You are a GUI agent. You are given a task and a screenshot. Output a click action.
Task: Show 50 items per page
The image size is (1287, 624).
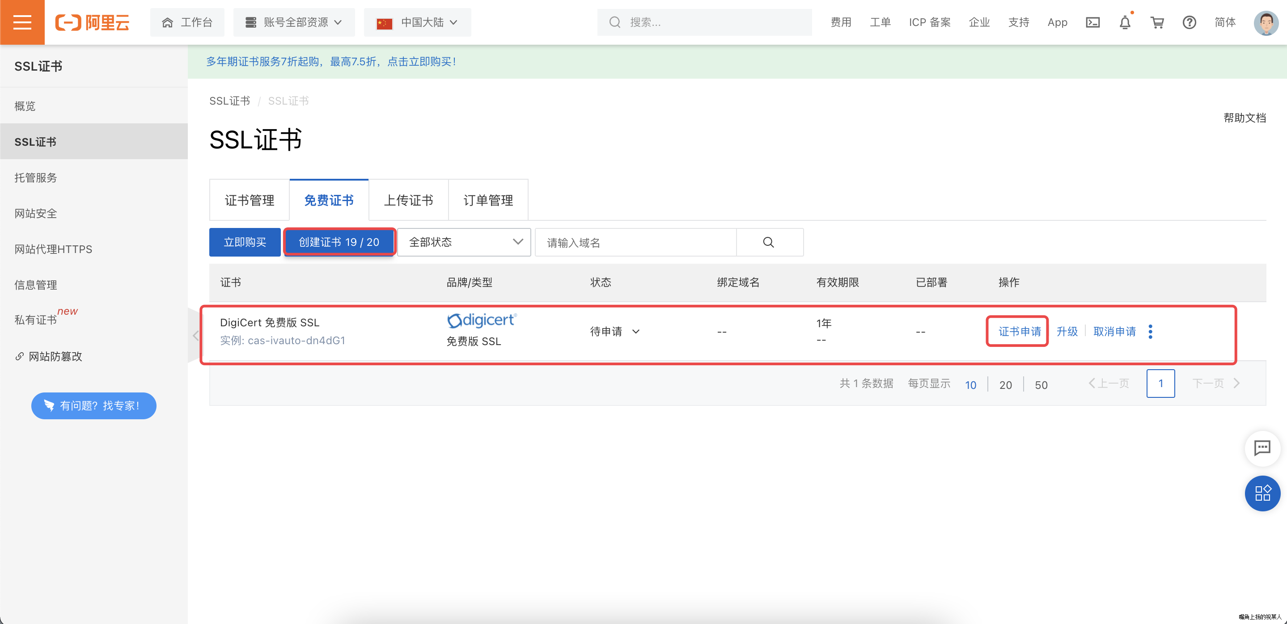click(x=1041, y=384)
